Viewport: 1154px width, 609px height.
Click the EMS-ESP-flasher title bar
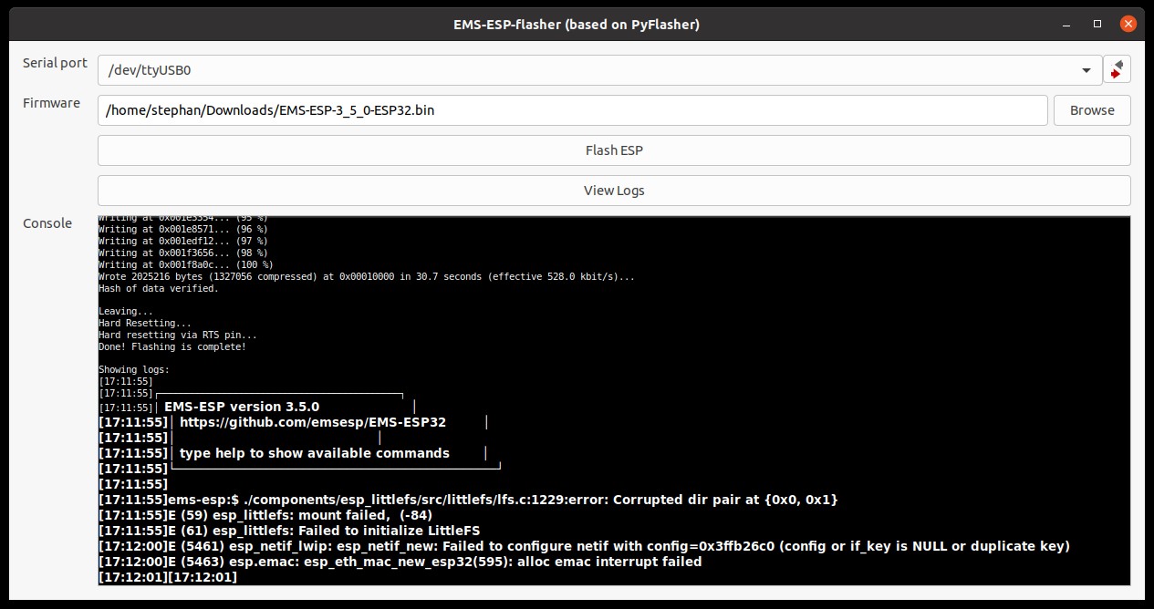pyautogui.click(x=577, y=24)
